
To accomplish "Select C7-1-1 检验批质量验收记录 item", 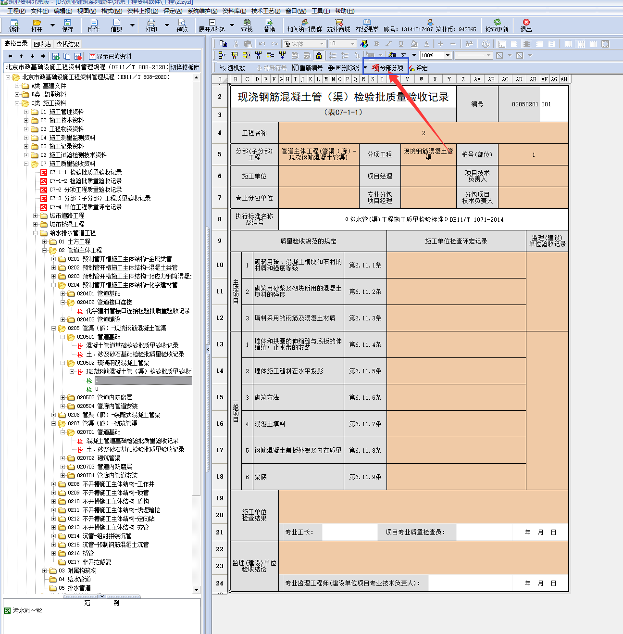I will [x=86, y=173].
